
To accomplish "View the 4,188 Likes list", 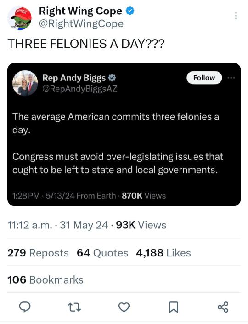I will coord(163,253).
